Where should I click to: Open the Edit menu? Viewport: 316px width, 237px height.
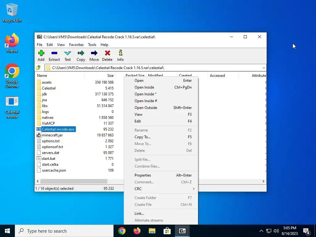[50, 45]
